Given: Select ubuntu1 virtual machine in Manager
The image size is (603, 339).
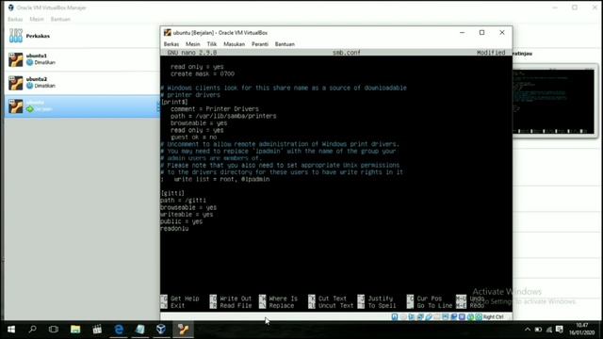Looking at the screenshot, I should click(x=82, y=59).
